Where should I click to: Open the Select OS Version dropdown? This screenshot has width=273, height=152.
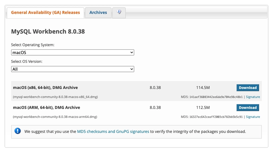point(73,69)
